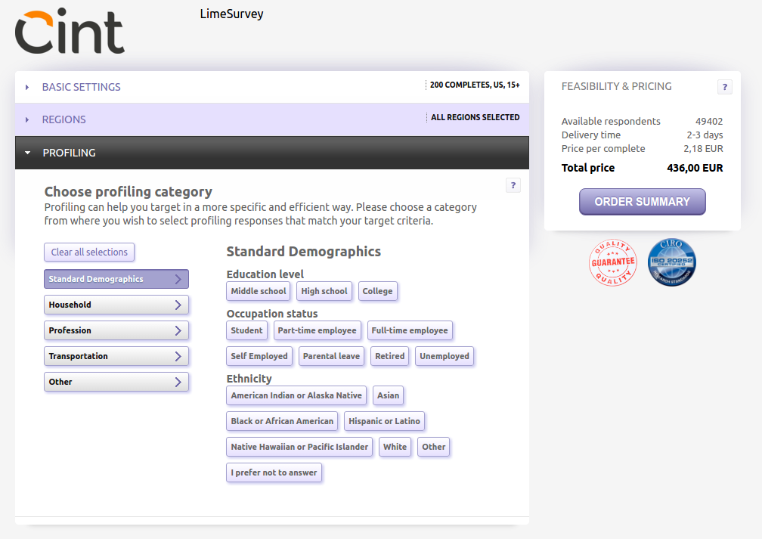Toggle the Full-time employee option

[410, 330]
